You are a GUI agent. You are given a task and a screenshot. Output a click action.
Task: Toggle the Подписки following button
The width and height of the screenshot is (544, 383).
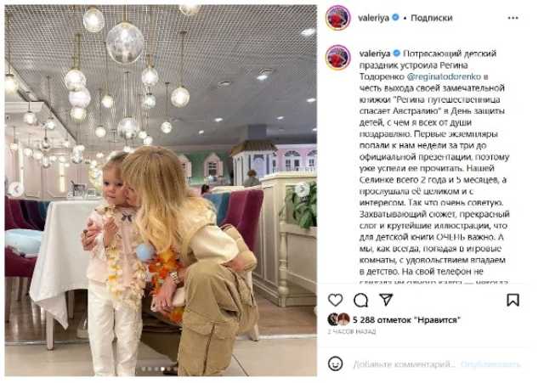click(x=431, y=18)
